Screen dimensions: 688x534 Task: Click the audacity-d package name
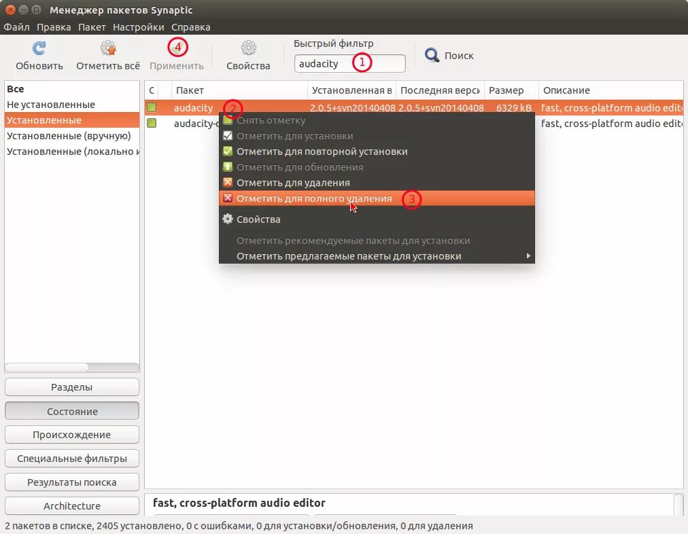196,124
